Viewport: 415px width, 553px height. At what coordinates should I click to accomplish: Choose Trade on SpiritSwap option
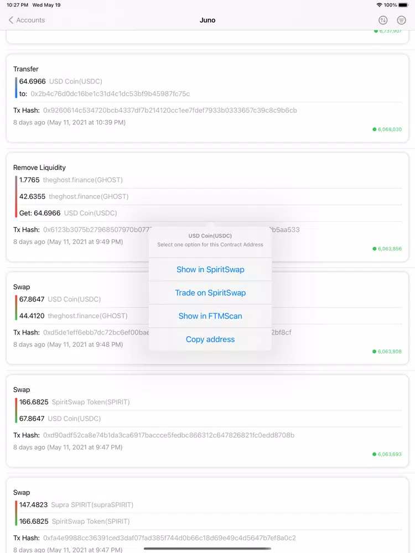[x=210, y=293]
